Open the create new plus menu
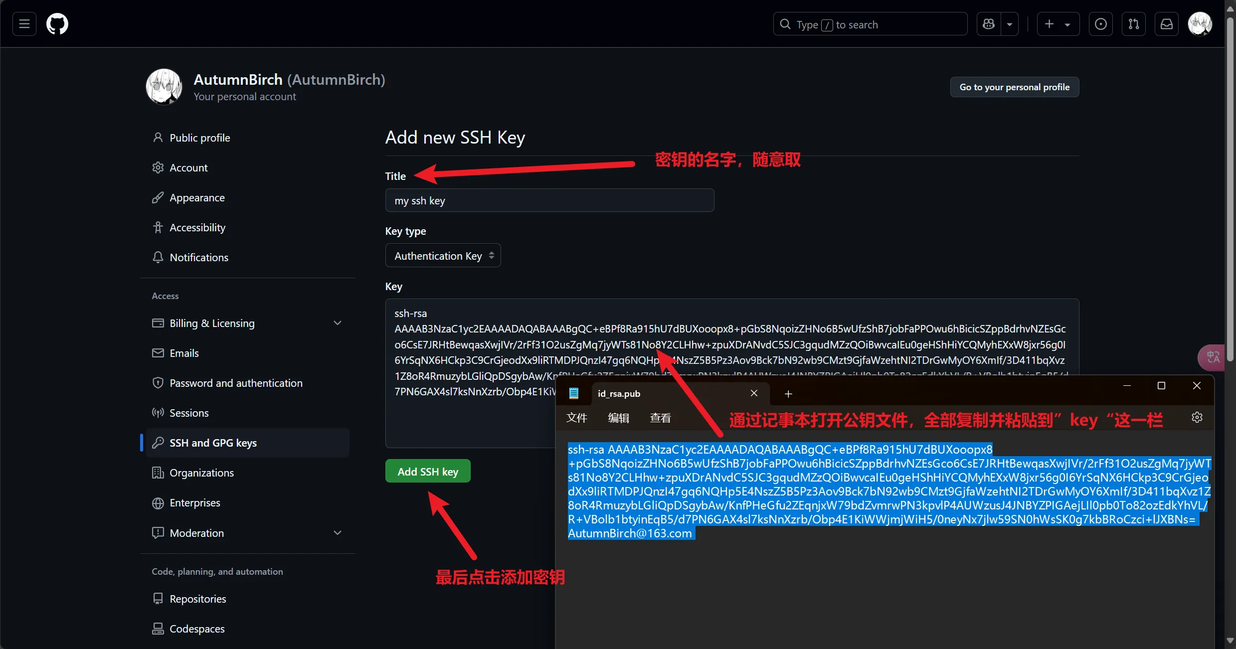 coord(1058,24)
